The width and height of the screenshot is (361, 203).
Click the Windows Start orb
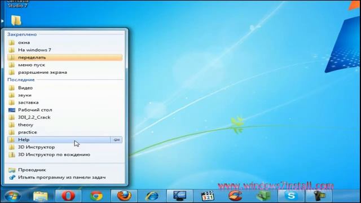pos(12,196)
